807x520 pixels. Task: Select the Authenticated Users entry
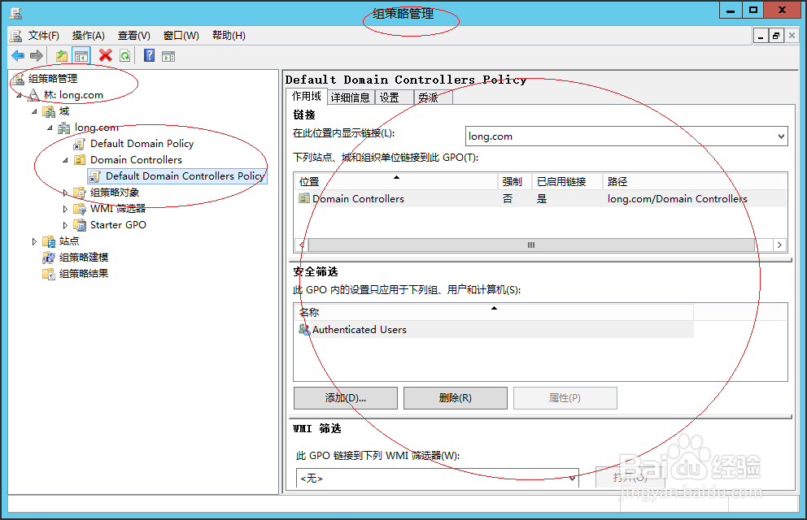(x=494, y=329)
